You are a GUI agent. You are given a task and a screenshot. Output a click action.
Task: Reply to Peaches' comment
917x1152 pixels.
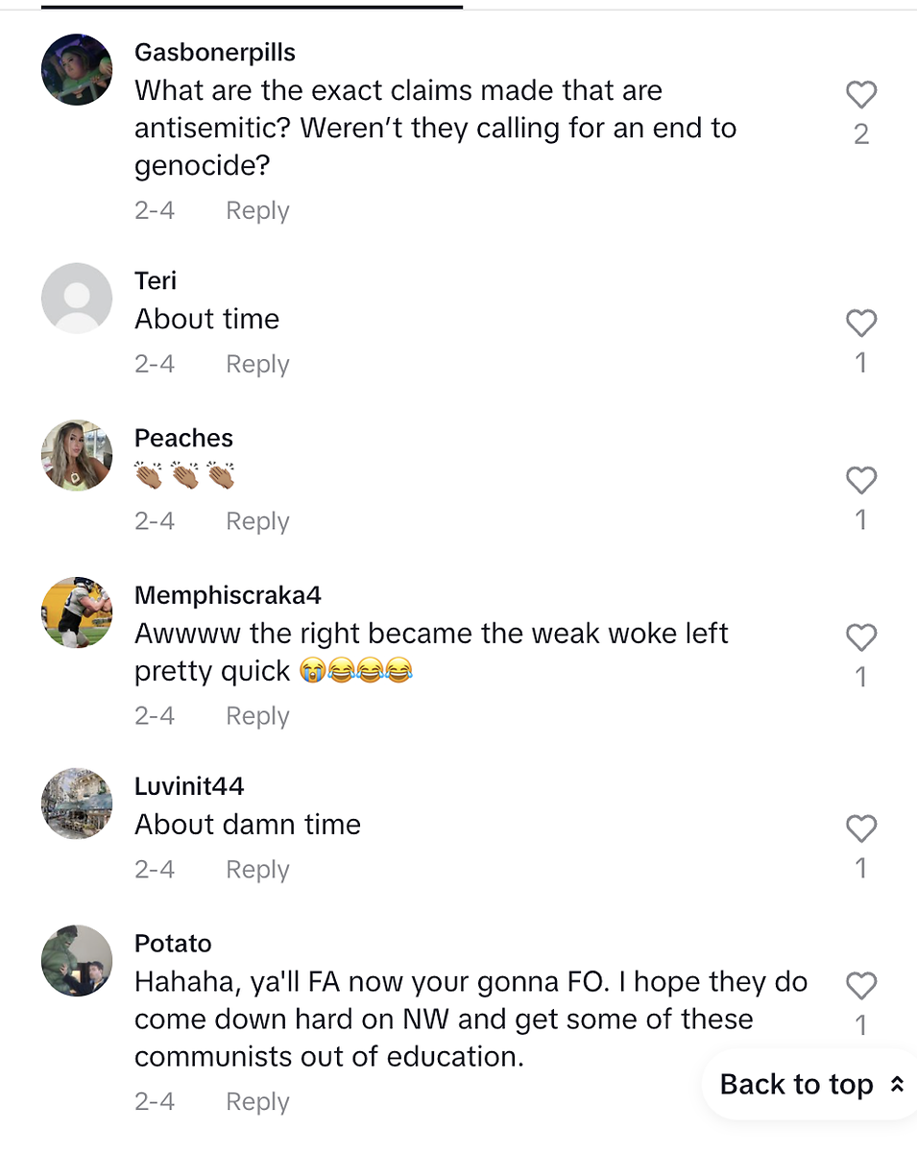[x=257, y=521]
